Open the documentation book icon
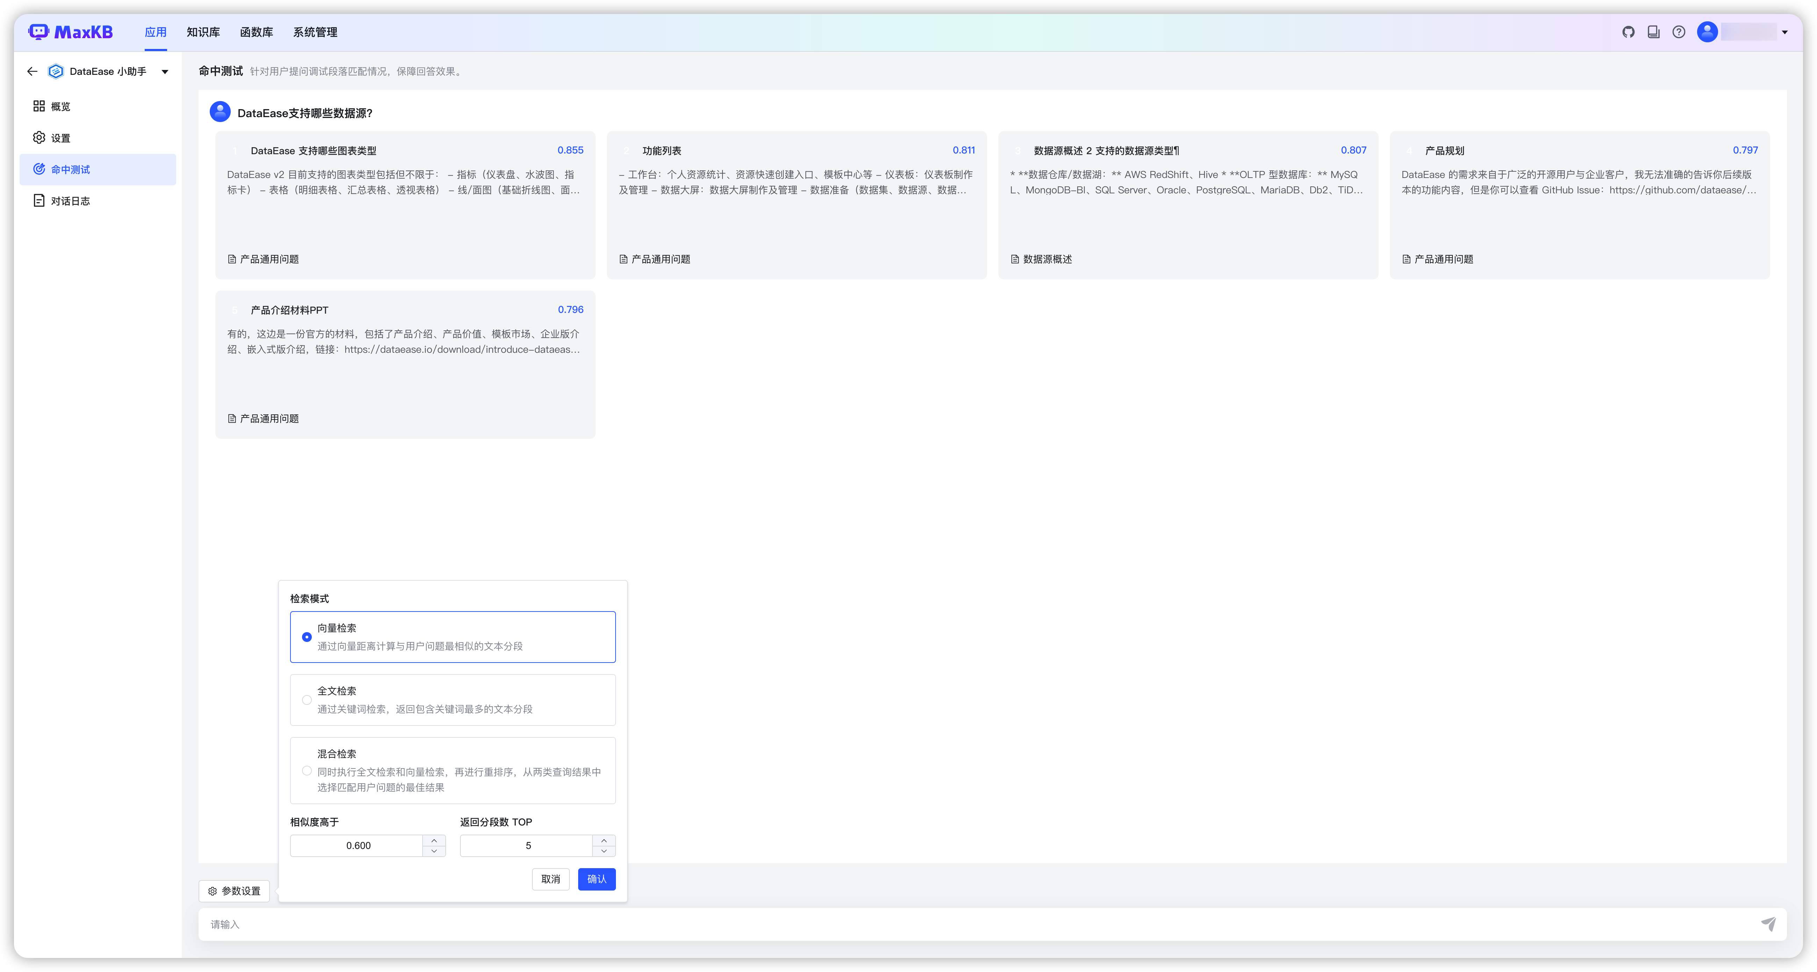The height and width of the screenshot is (972, 1817). (x=1653, y=32)
